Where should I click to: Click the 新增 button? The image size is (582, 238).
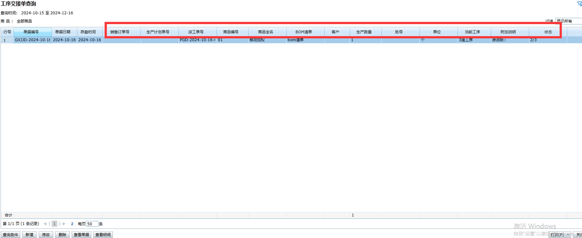click(29, 235)
